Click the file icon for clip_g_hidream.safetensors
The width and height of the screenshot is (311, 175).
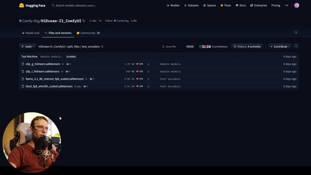pos(23,64)
